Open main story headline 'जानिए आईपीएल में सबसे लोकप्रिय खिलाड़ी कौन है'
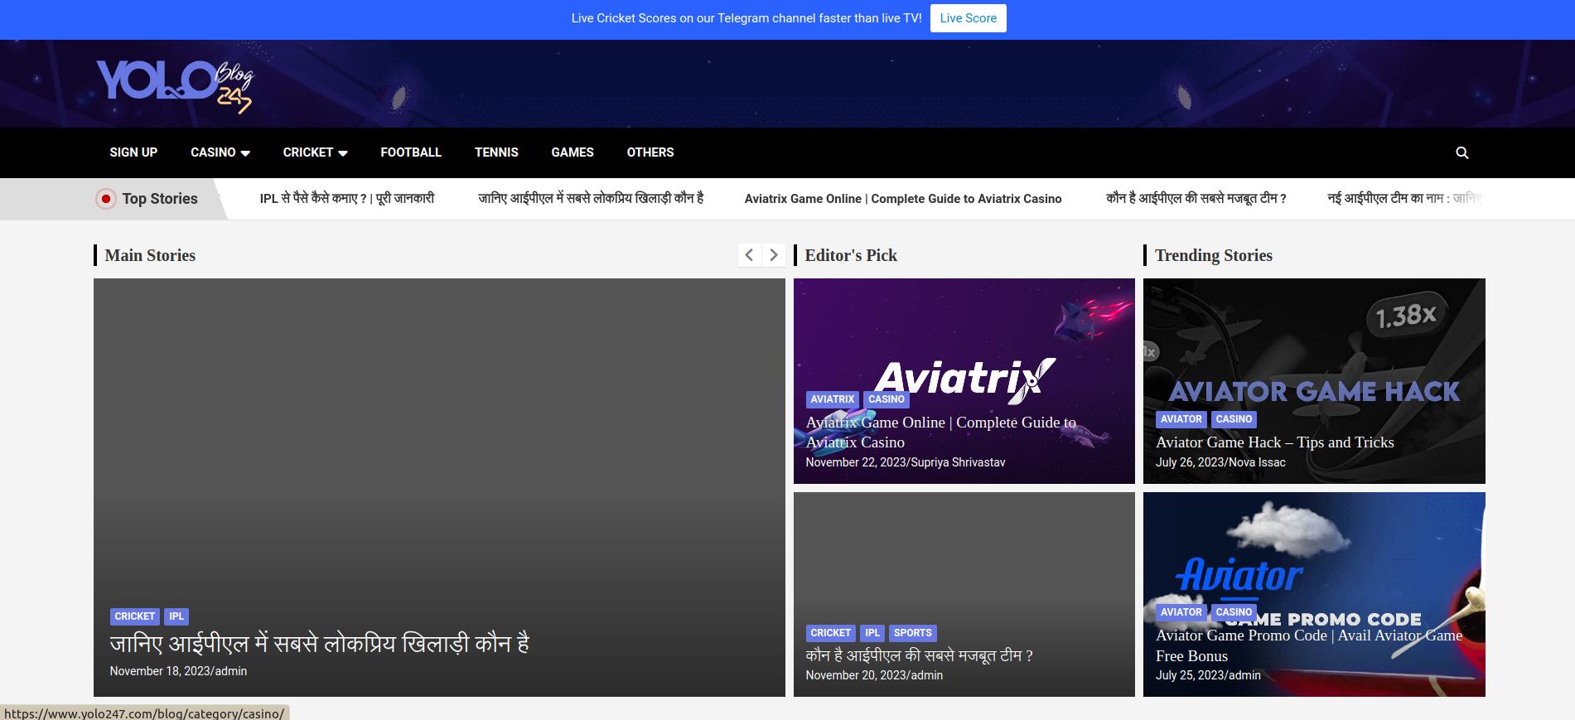 pyautogui.click(x=320, y=644)
